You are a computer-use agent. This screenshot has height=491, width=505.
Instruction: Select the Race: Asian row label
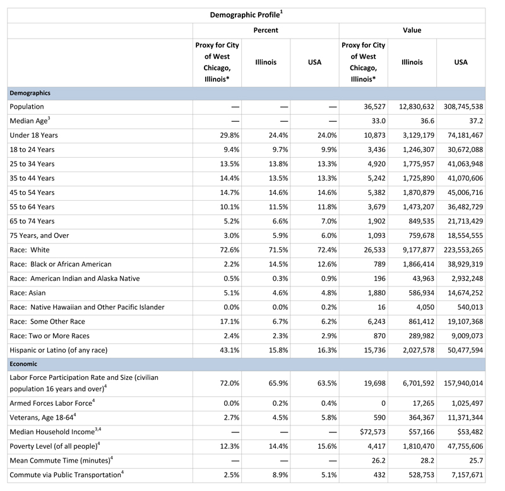(28, 293)
